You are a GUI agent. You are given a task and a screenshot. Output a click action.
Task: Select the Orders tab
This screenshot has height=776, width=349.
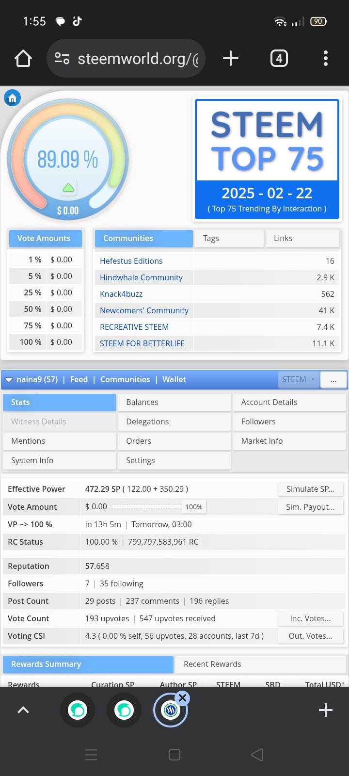(x=174, y=441)
